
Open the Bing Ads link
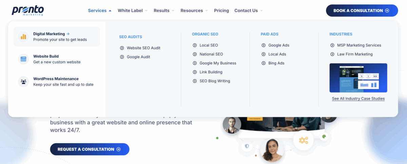276,63
